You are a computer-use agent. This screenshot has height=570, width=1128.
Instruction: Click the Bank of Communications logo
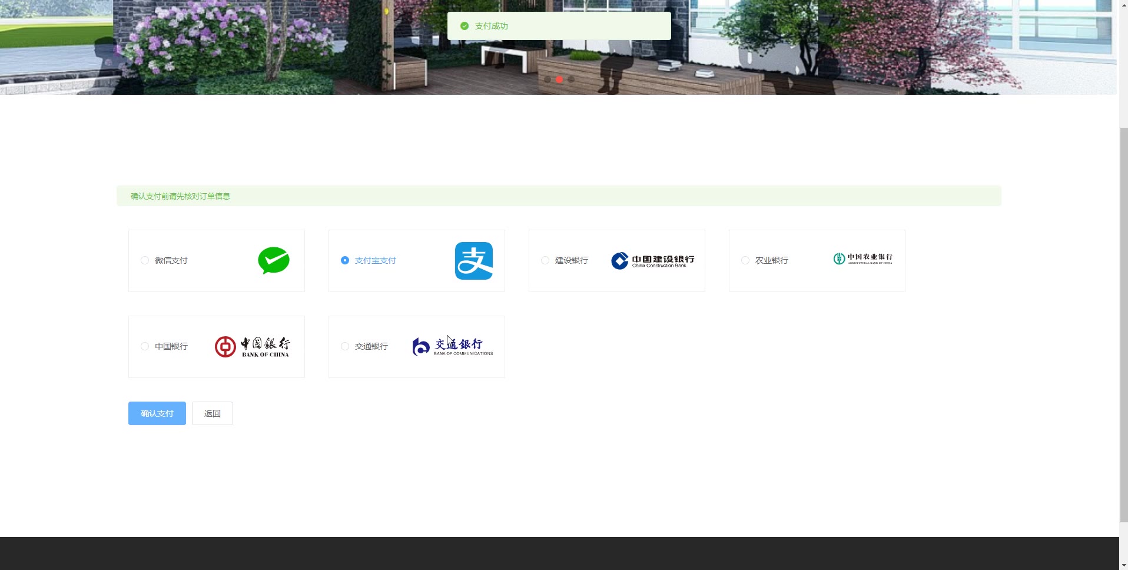coord(452,347)
